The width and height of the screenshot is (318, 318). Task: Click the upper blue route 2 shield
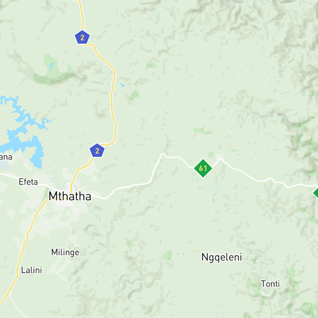(82, 37)
